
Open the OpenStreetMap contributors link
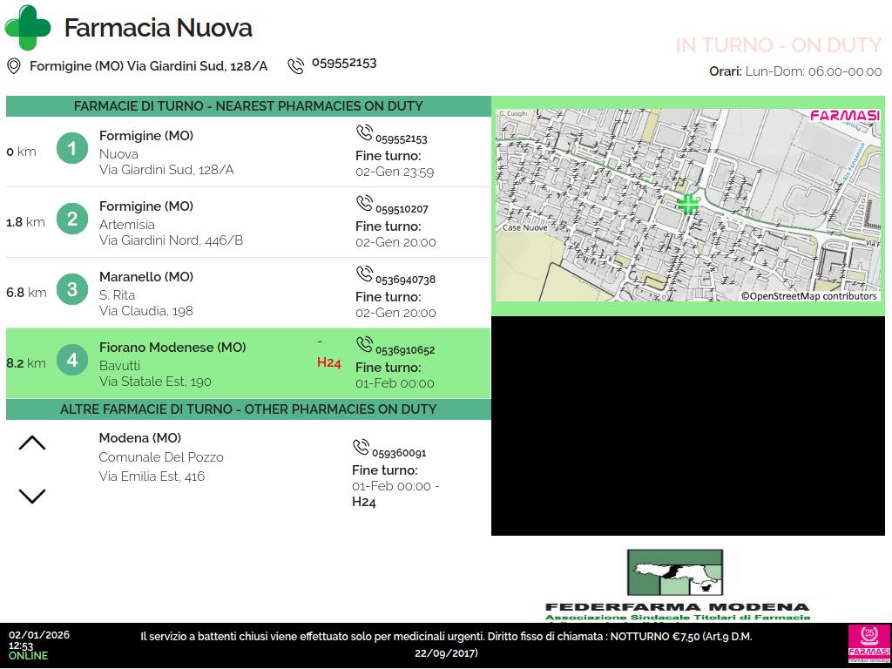808,296
